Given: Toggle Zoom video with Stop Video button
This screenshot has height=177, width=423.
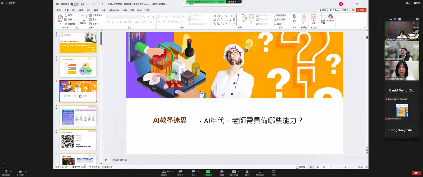Looking at the screenshot, I should pyautogui.click(x=20, y=172).
